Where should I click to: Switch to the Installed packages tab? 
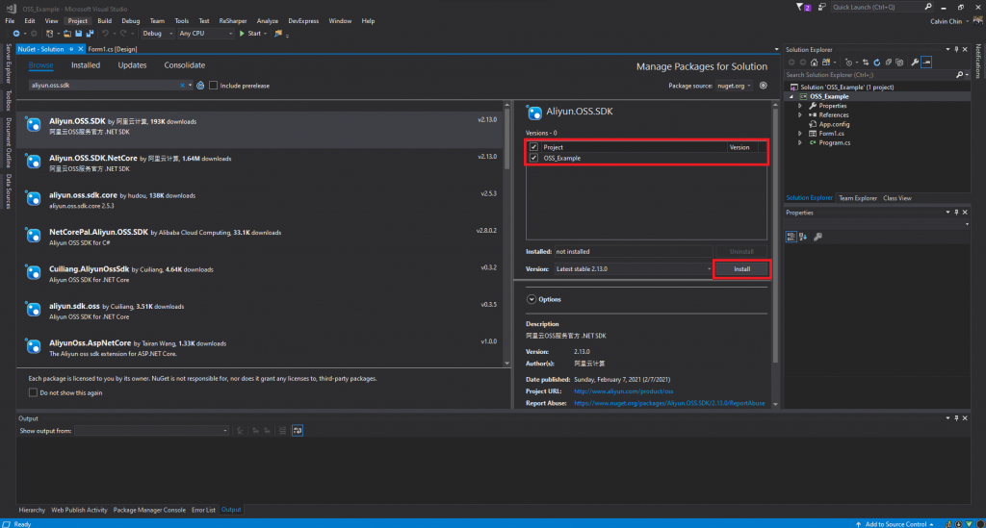coord(86,65)
